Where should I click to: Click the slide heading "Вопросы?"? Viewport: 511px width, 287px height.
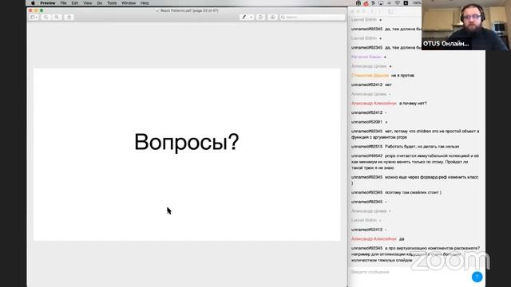187,142
